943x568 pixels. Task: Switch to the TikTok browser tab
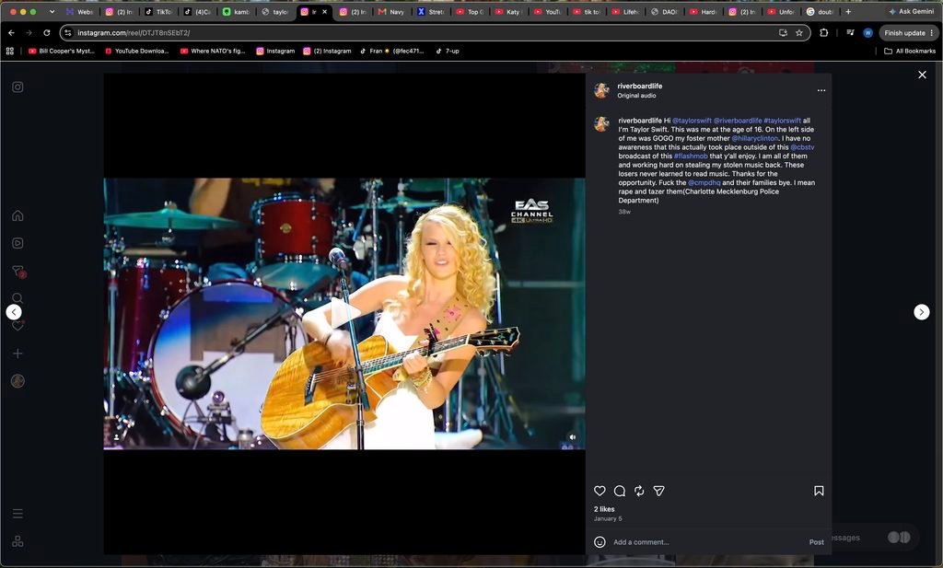158,11
